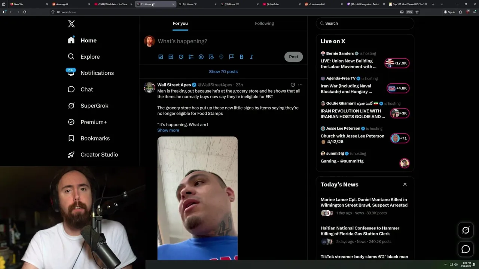479x269 pixels.
Task: Toggle bold formatting in composer
Action: (x=241, y=57)
